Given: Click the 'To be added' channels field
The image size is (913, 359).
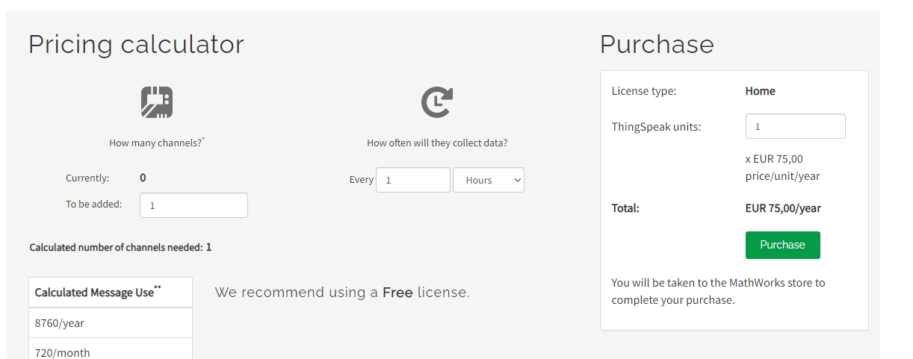Looking at the screenshot, I should pyautogui.click(x=194, y=205).
